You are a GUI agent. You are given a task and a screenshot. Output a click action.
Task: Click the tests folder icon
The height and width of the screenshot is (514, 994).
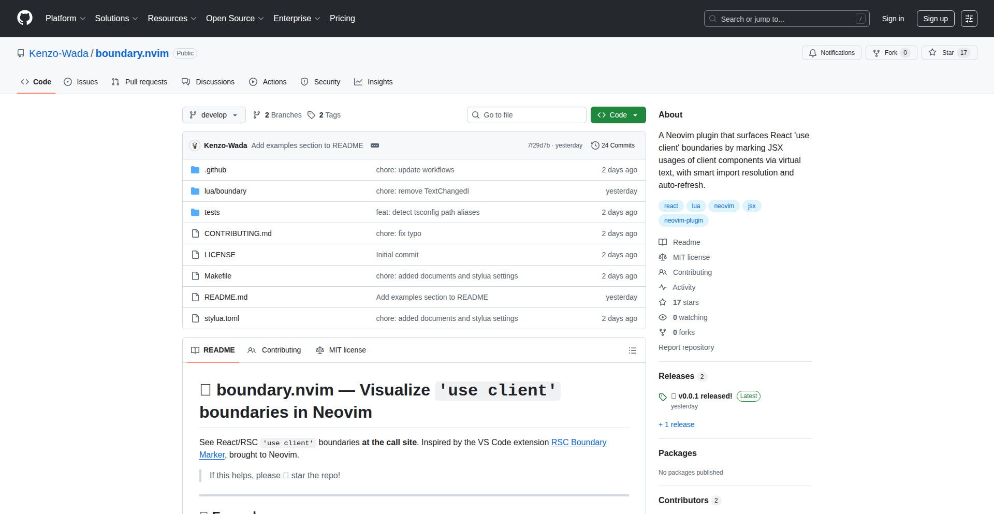(195, 212)
